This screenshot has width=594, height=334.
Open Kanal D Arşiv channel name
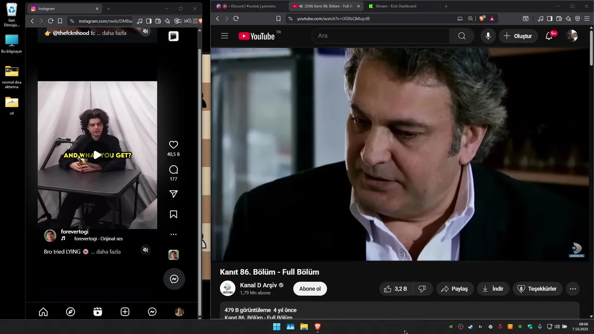258,285
